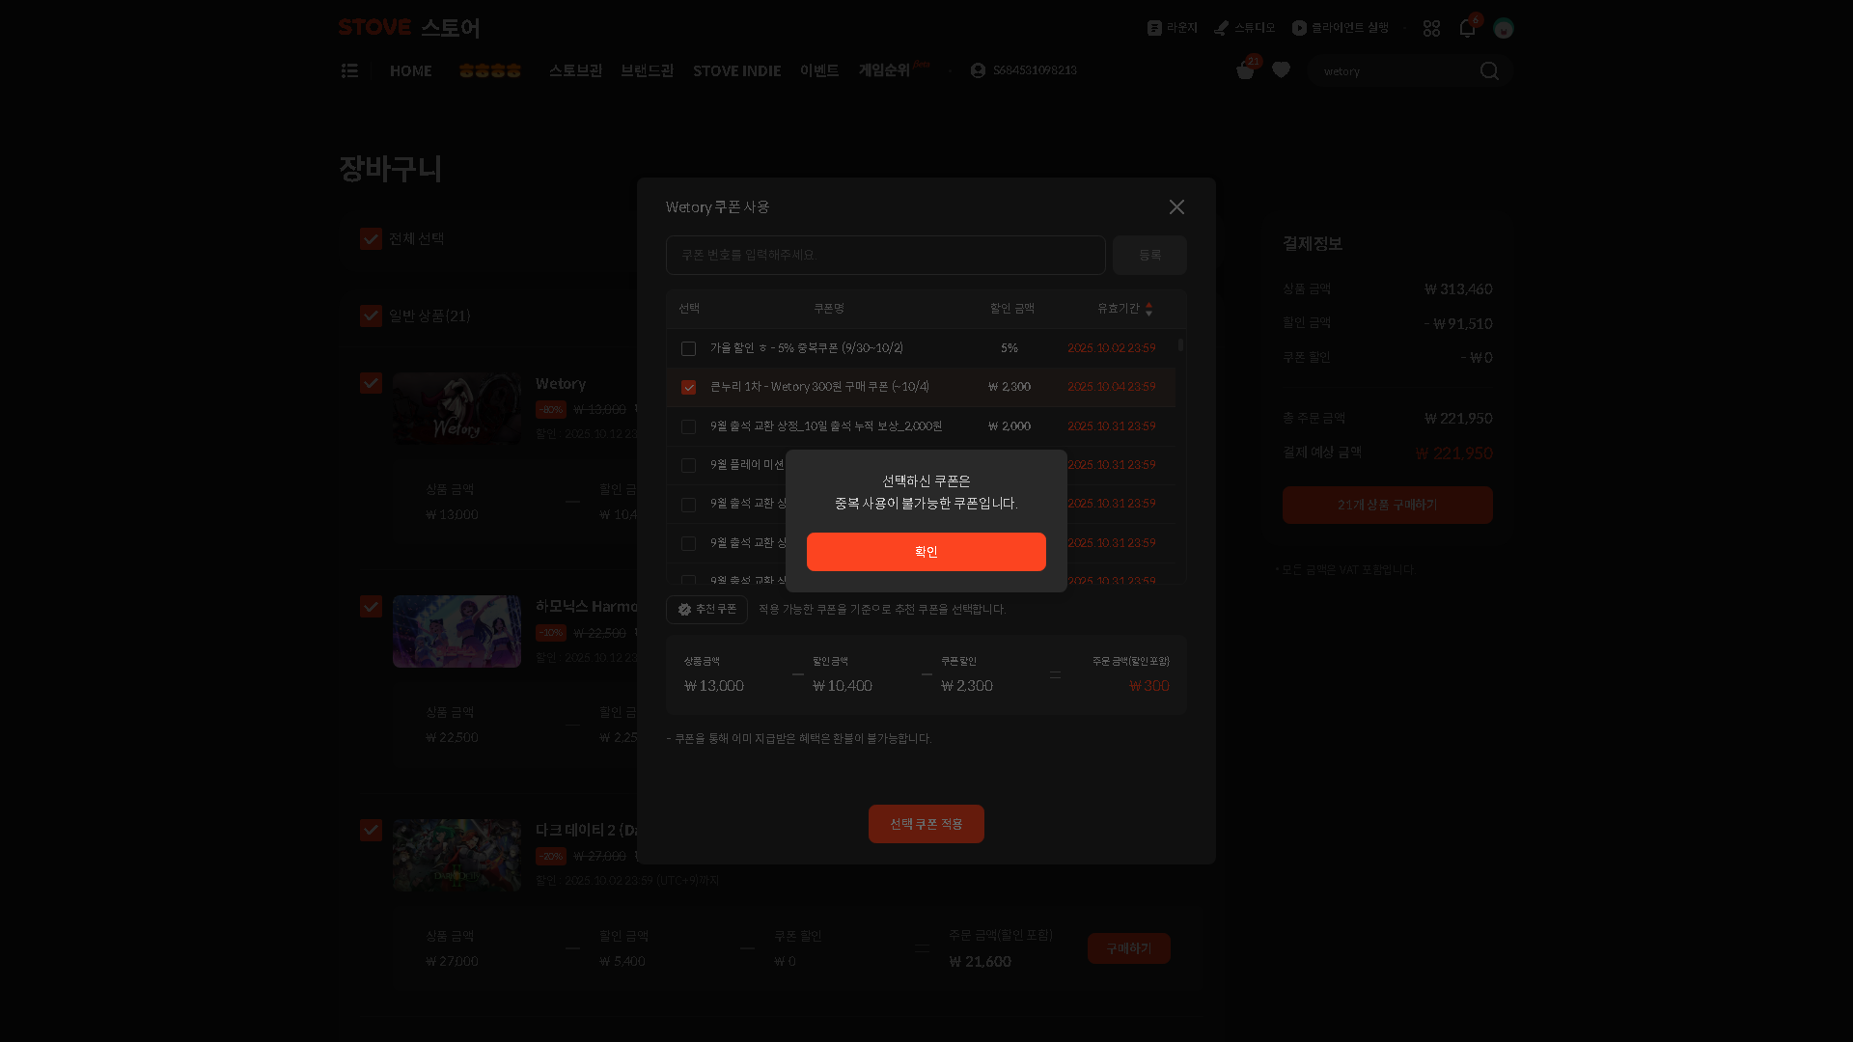Open the 스튜디오 link

click(x=1245, y=28)
